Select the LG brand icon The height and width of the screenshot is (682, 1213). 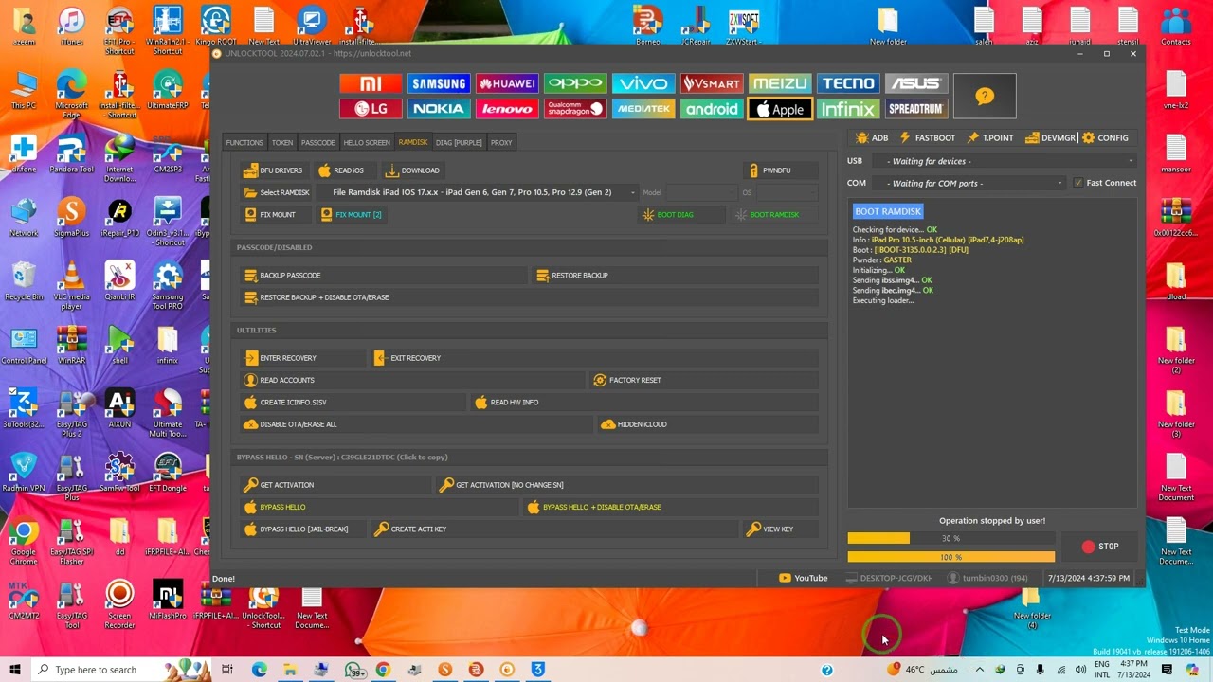[x=371, y=109]
